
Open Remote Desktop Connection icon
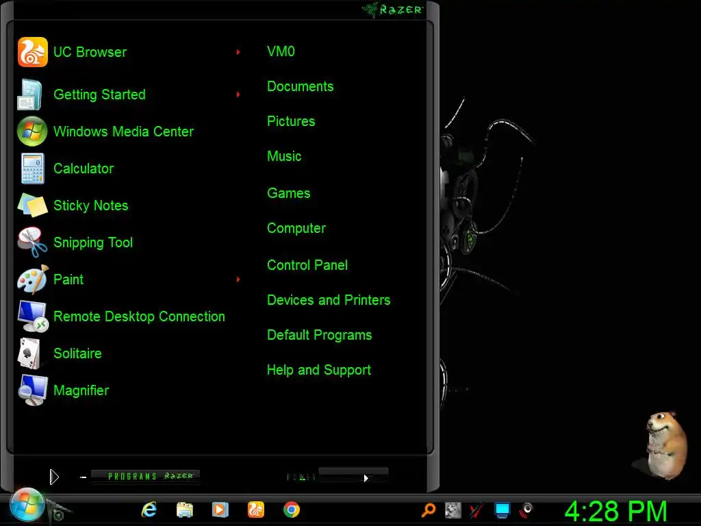tap(33, 316)
